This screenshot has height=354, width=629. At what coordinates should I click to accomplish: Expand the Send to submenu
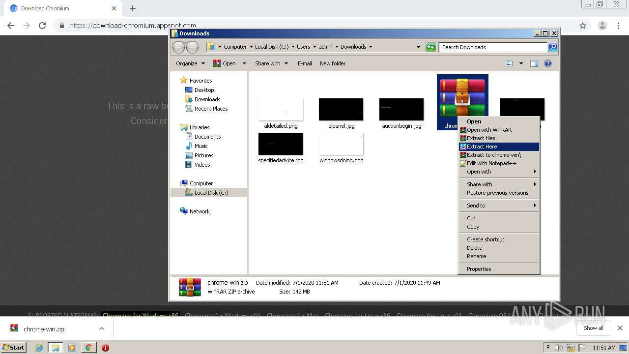tap(499, 206)
